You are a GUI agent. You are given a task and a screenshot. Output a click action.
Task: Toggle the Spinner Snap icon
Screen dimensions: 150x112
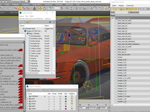point(28,8)
